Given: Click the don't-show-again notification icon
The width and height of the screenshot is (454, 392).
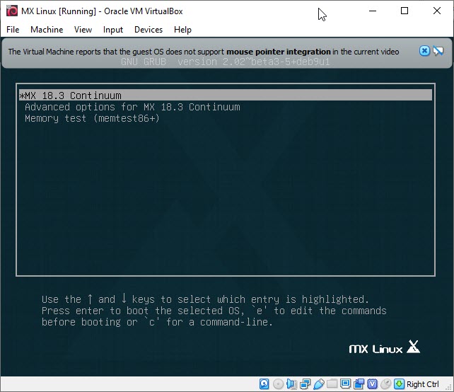Looking at the screenshot, I should (438, 51).
